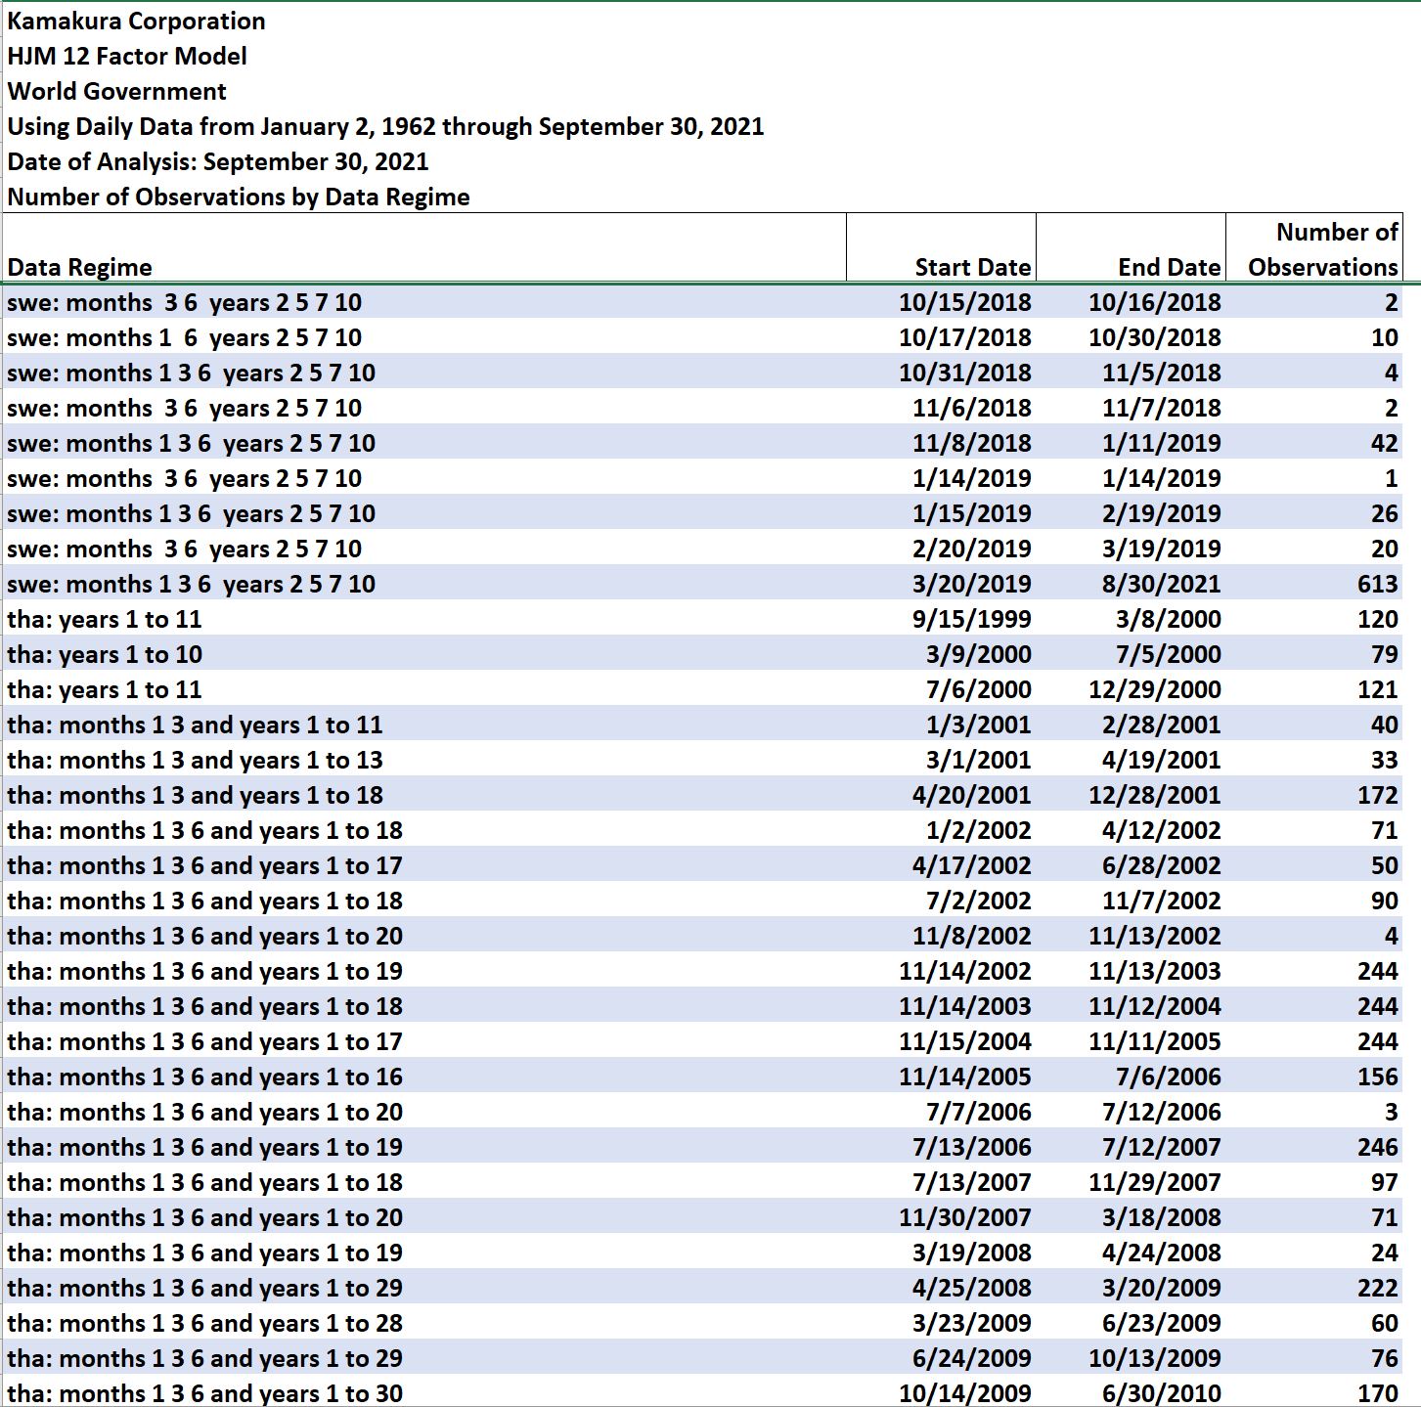Click observations value '24'
This screenshot has height=1407, width=1421.
coord(1384,1253)
